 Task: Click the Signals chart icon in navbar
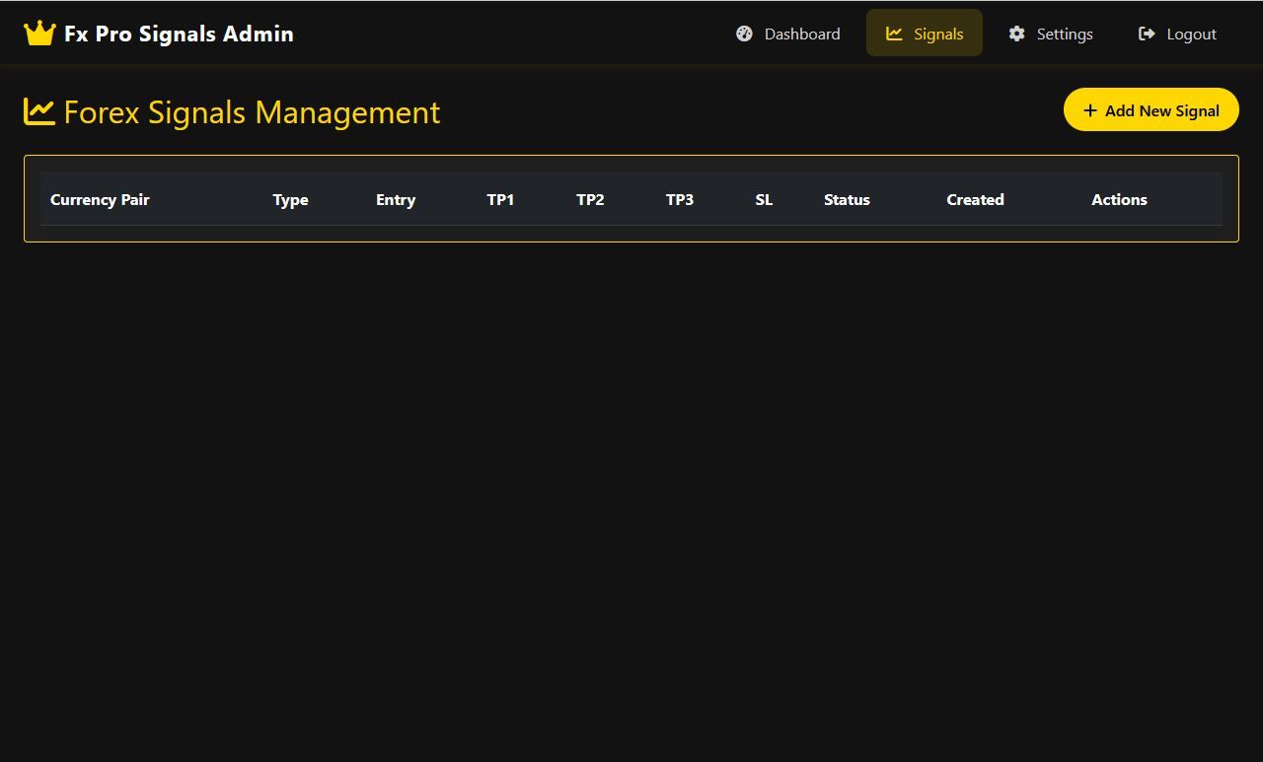coord(894,34)
